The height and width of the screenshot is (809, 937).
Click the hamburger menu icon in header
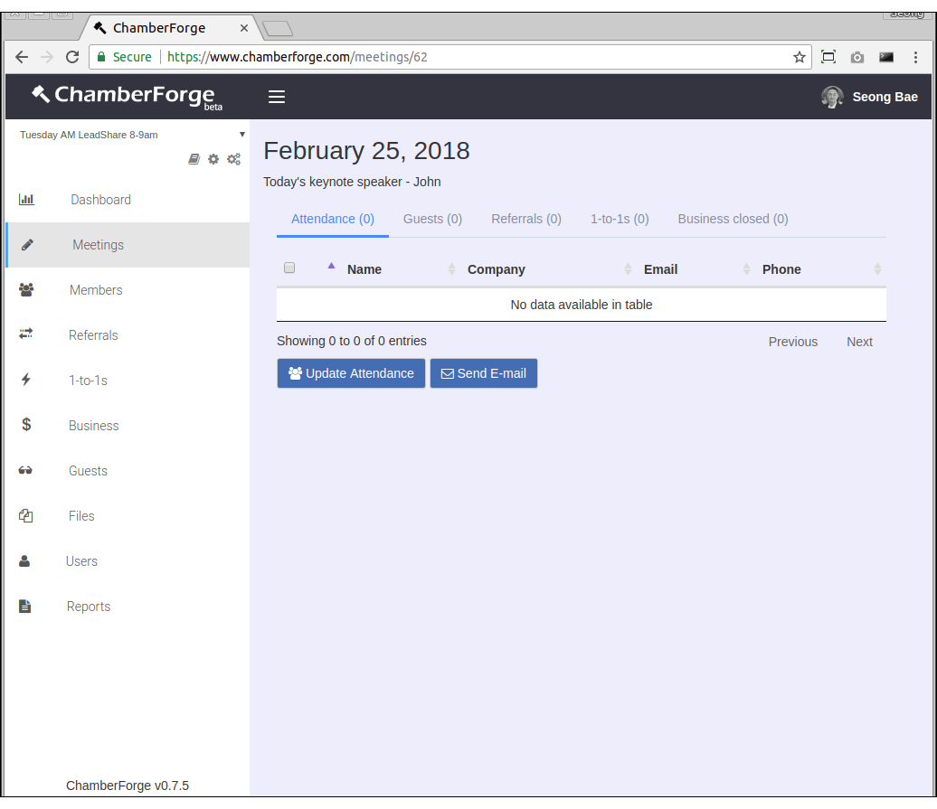coord(277,97)
